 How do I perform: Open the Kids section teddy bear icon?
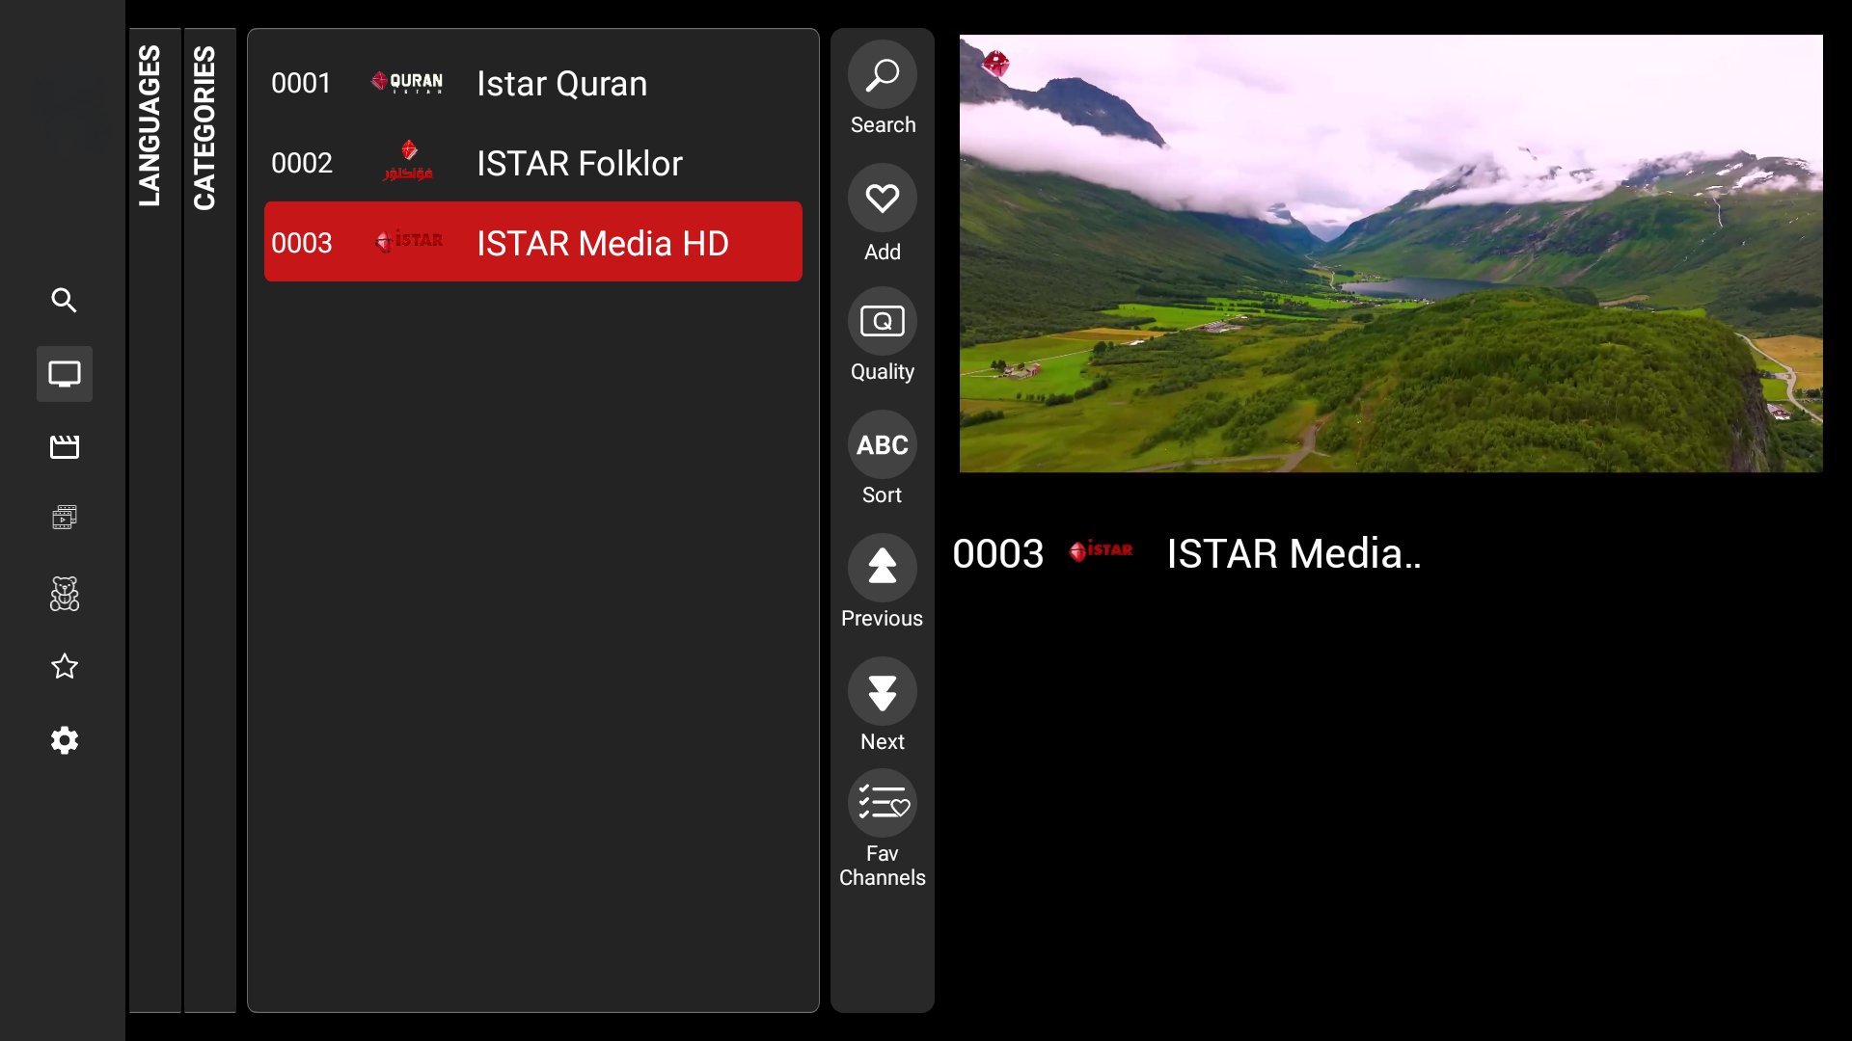tap(64, 594)
